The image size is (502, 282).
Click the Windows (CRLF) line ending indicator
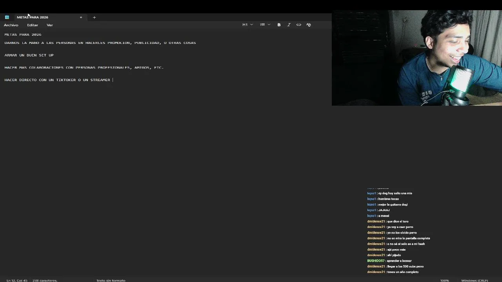coord(475,280)
